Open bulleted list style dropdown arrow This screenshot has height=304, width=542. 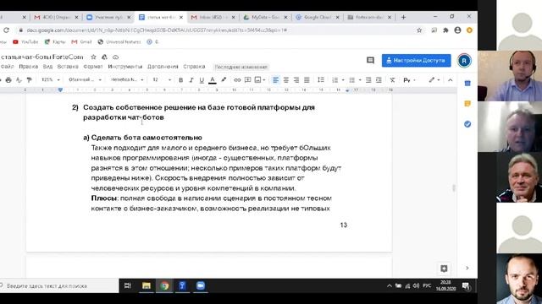(360, 80)
